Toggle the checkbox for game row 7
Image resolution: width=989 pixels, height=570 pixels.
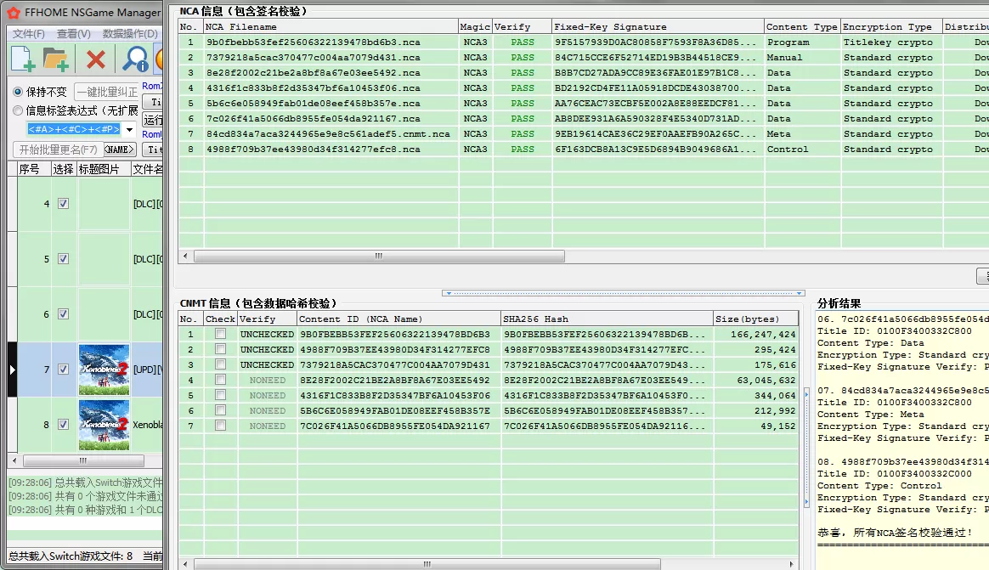pos(63,370)
